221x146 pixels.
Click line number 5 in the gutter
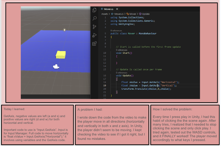(x=105, y=34)
